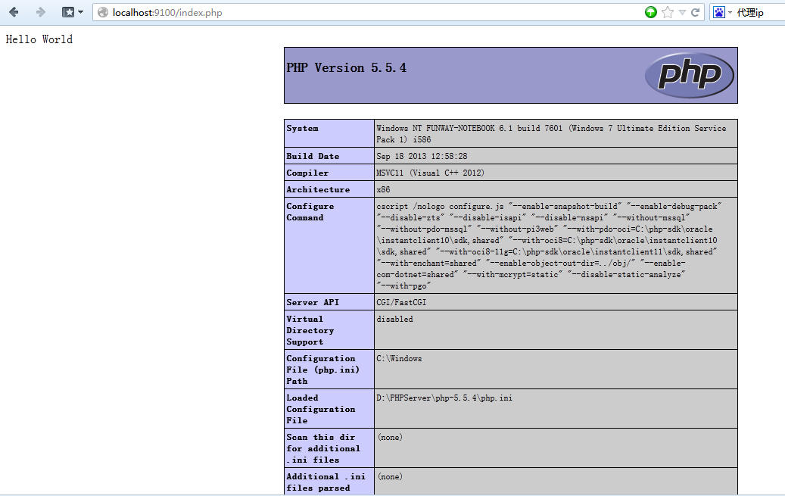785x496 pixels.
Task: Click the search box containing 代理ip
Action: 759,12
